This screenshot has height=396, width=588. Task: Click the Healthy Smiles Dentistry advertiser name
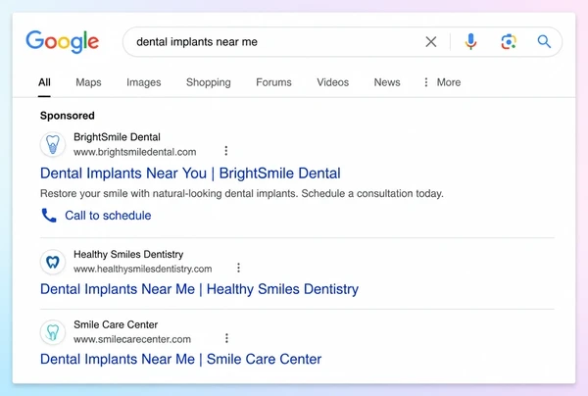coord(128,254)
